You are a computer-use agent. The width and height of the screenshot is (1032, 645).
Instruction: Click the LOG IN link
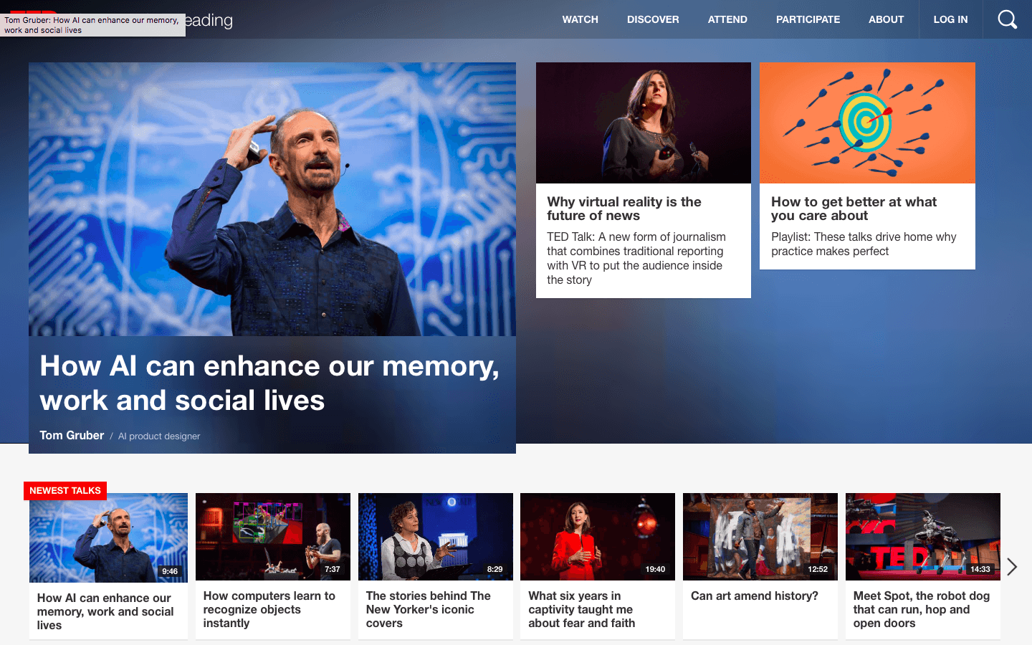(950, 19)
